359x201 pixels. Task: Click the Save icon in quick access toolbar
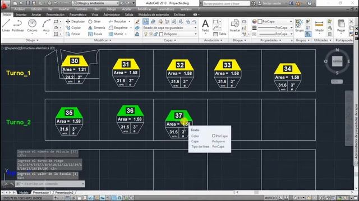(27, 3)
